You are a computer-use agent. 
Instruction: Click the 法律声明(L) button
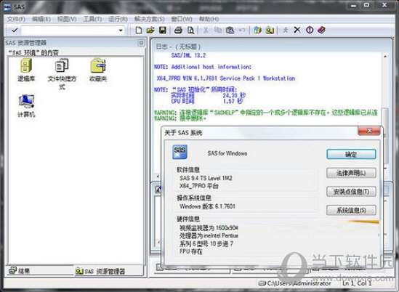pyautogui.click(x=351, y=173)
